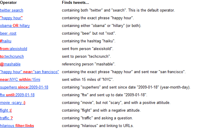Open the "obama OR hillary" operator link
Screen dimensions: 206x130
(x=15, y=26)
